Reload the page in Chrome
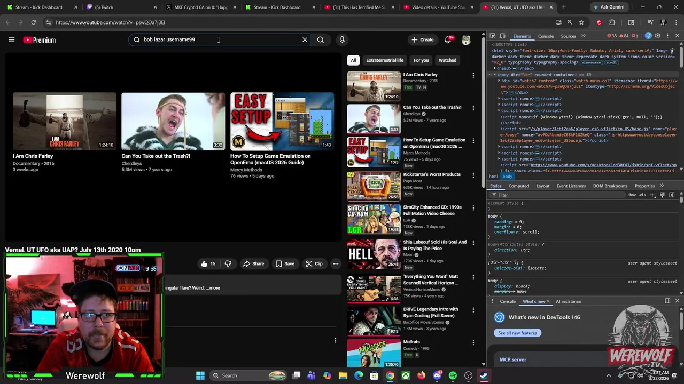Image resolution: width=684 pixels, height=384 pixels. pyautogui.click(x=33, y=22)
